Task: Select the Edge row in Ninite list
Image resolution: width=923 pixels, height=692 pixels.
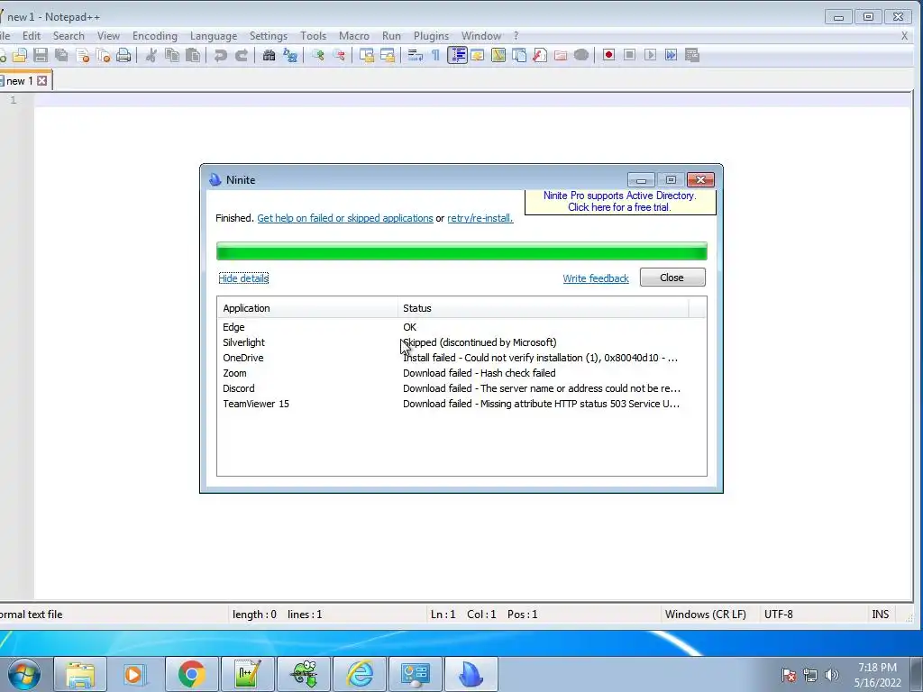Action: [x=461, y=327]
